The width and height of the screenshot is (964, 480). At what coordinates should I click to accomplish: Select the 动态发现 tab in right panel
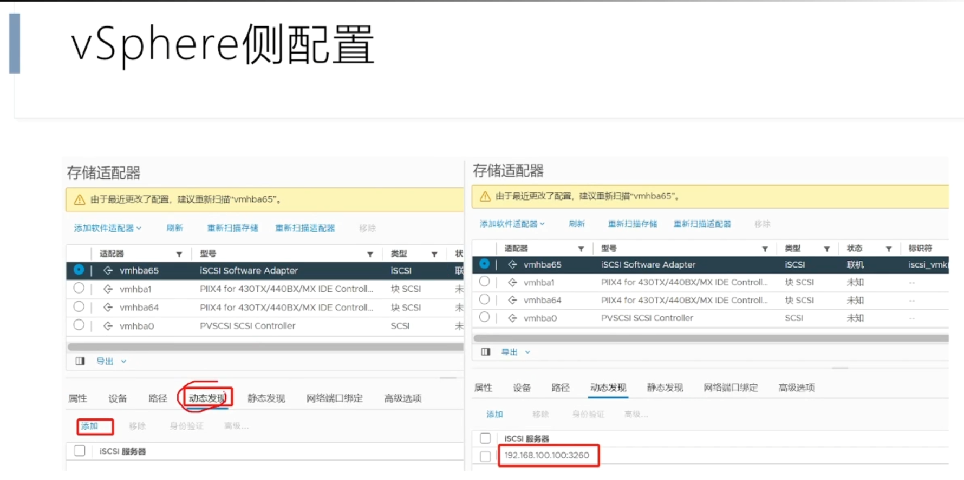click(x=608, y=388)
